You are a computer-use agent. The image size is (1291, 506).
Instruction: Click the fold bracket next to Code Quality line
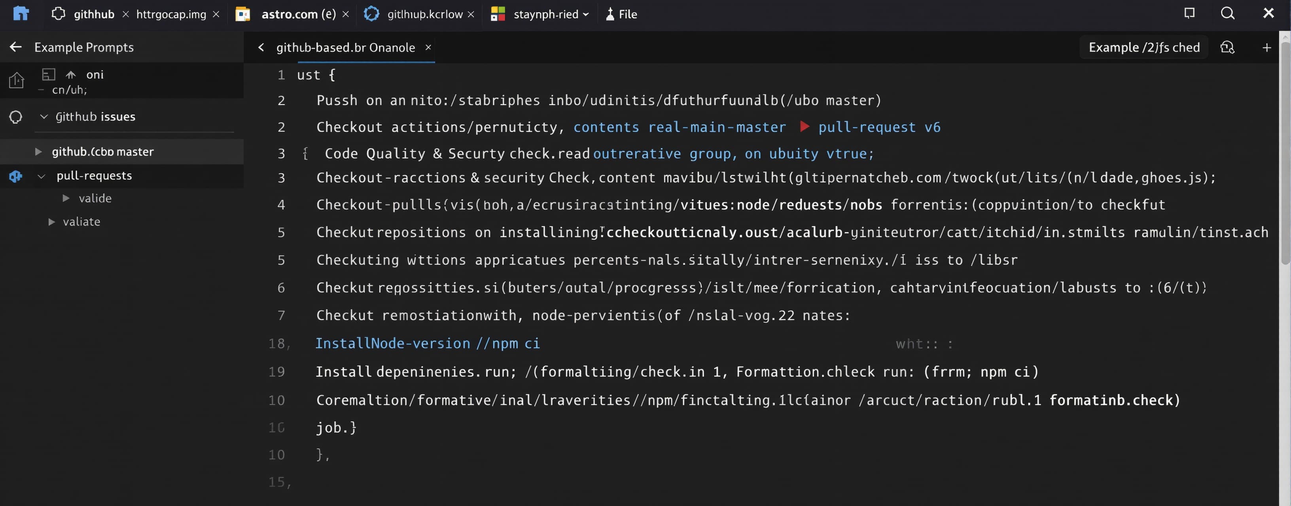pos(305,154)
